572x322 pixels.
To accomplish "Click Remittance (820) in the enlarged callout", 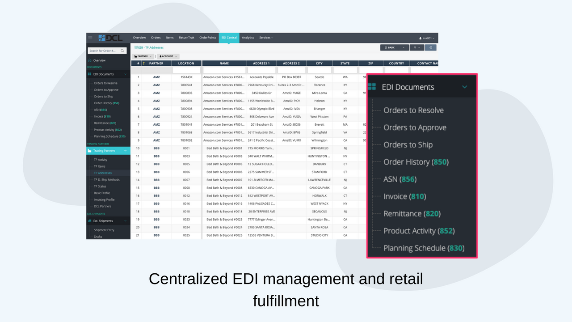I will pyautogui.click(x=412, y=214).
